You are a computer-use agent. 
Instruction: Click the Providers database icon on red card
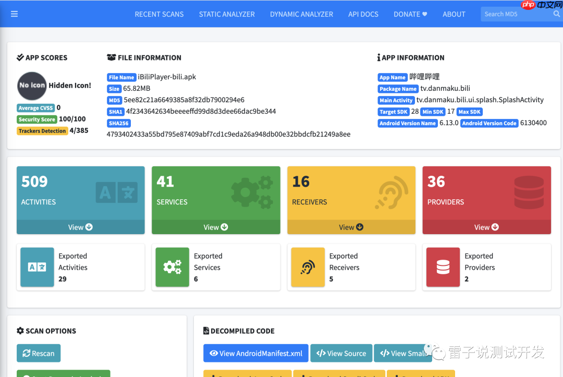(529, 191)
